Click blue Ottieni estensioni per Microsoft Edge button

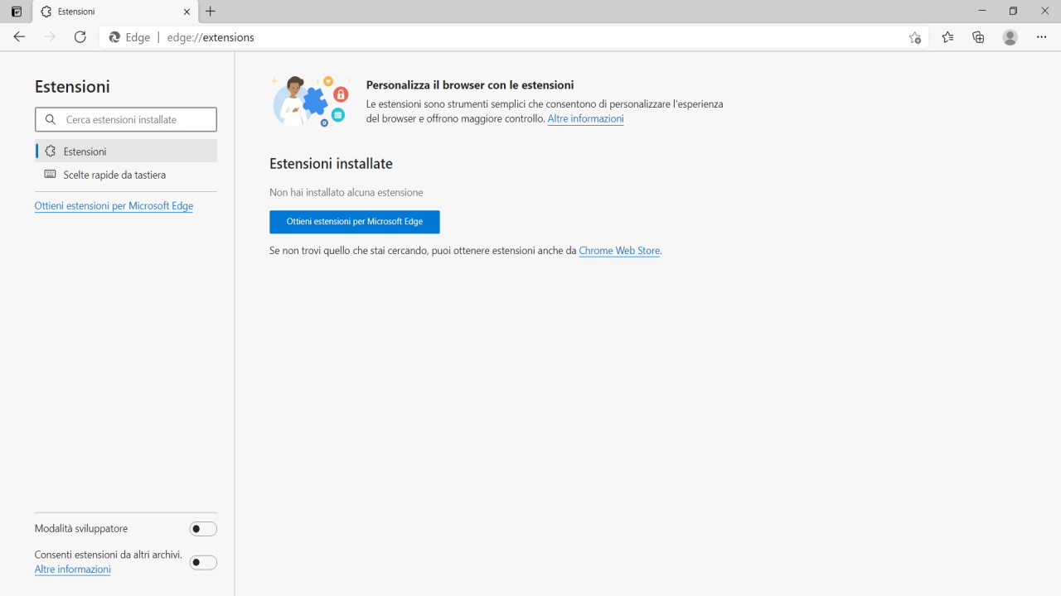point(355,222)
